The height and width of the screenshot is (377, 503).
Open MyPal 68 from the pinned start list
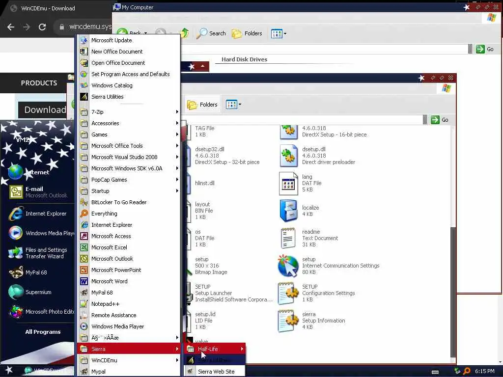click(36, 272)
